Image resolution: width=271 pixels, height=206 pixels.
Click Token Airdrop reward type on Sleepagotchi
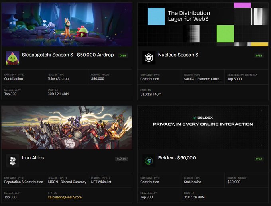(58, 79)
